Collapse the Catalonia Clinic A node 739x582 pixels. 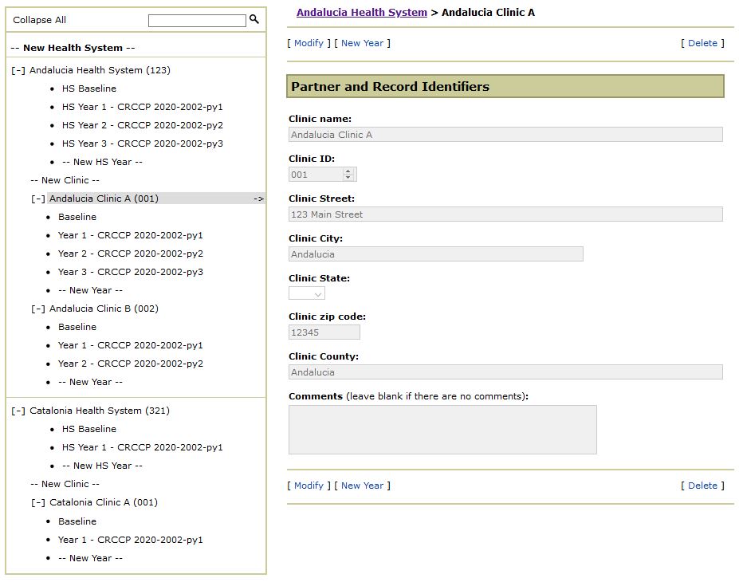[38, 502]
